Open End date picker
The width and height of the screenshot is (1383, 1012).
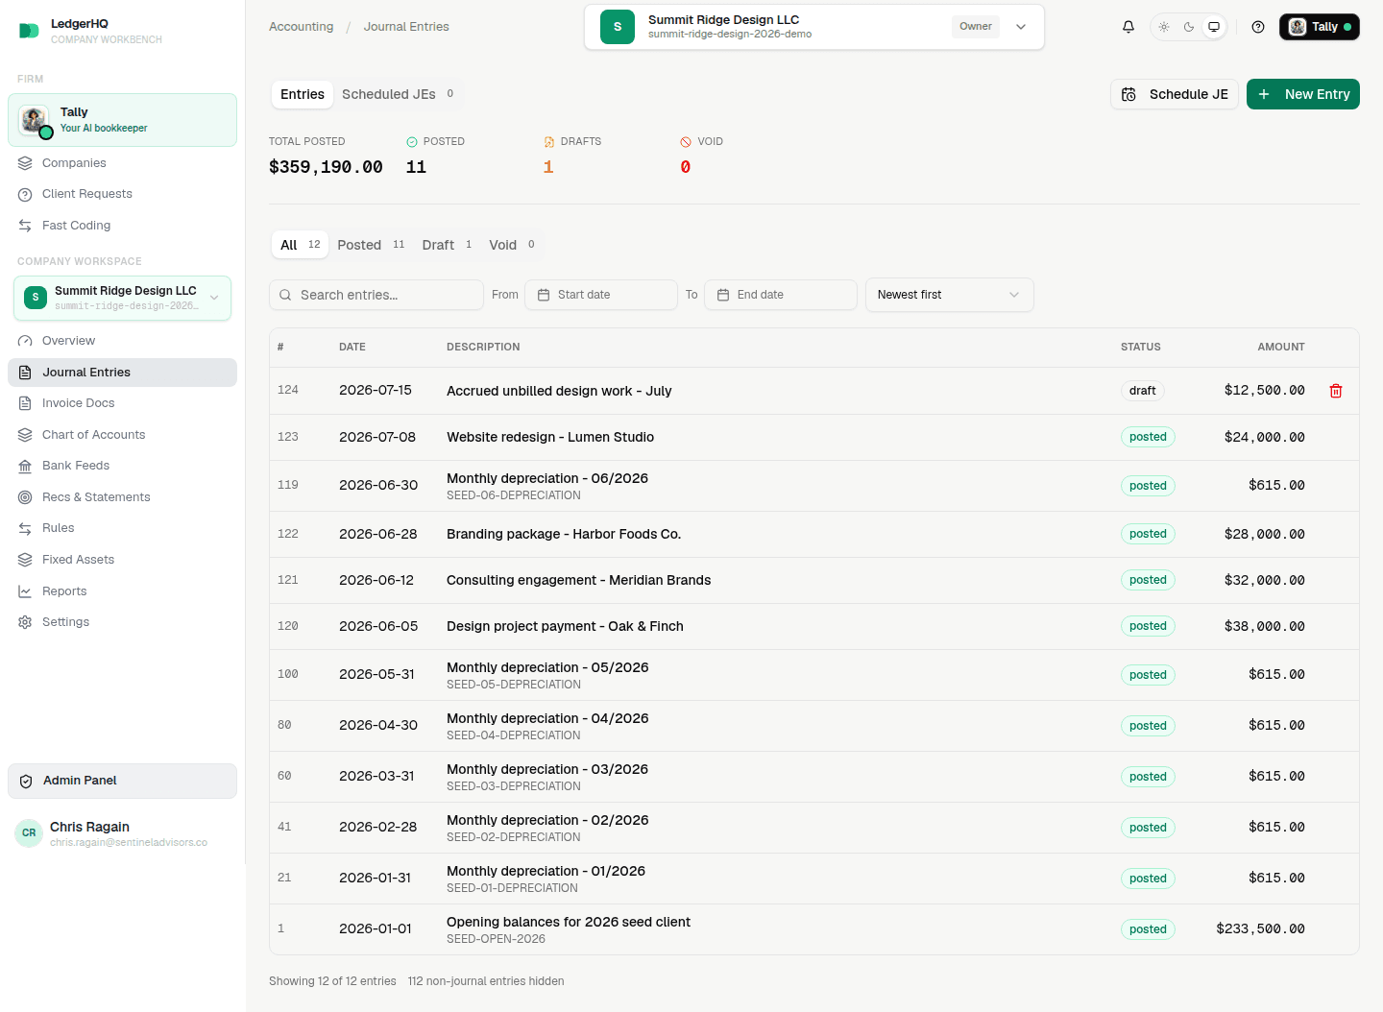tap(781, 295)
